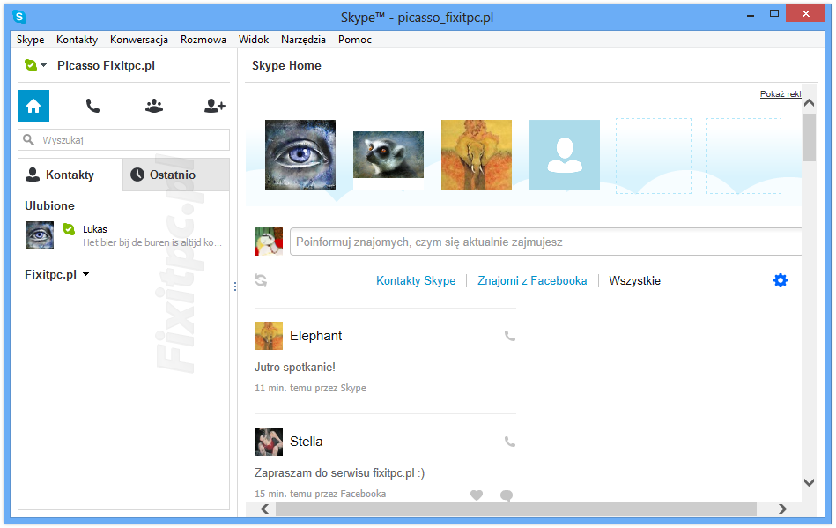Call Stella using phone icon
Viewport: 836px width, 528px height.
coord(510,442)
